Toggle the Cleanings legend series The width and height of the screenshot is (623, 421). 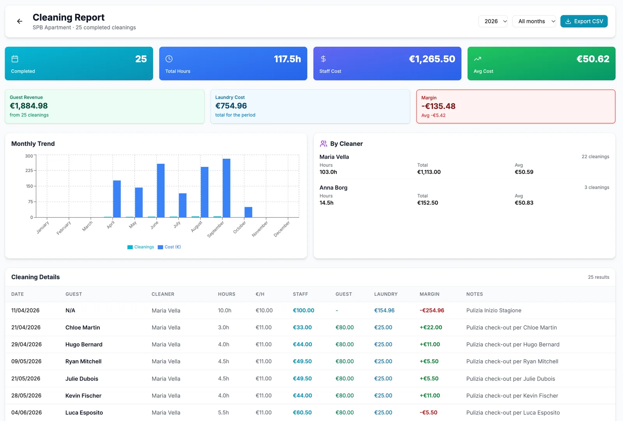(x=141, y=247)
